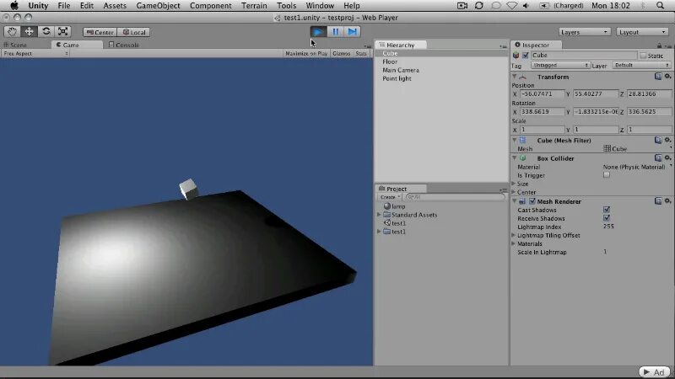Toggle Stats overlay
Image resolution: width=675 pixels, height=379 pixels.
coord(361,54)
